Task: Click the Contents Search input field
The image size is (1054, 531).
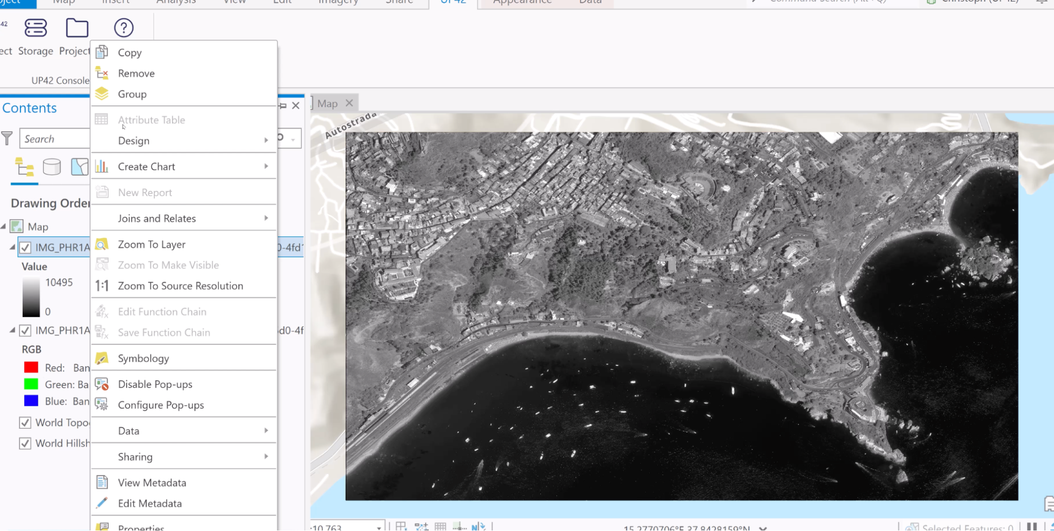Action: [54, 139]
